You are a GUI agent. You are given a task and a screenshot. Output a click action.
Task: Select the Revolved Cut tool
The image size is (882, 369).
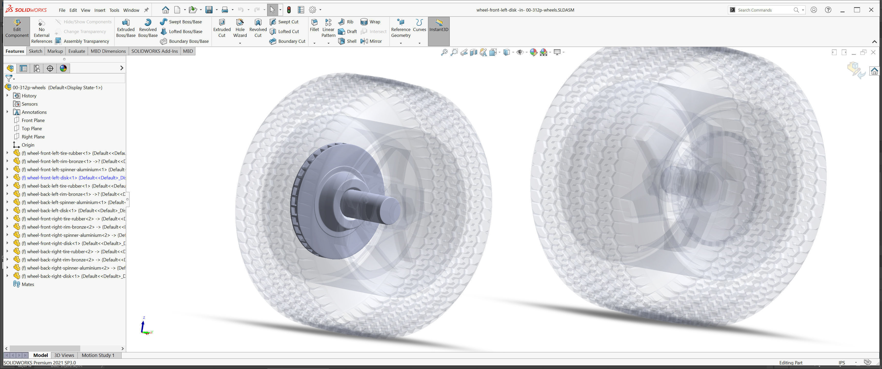[258, 28]
